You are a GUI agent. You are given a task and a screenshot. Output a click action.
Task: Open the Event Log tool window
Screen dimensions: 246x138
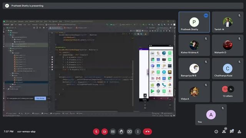tap(155, 113)
